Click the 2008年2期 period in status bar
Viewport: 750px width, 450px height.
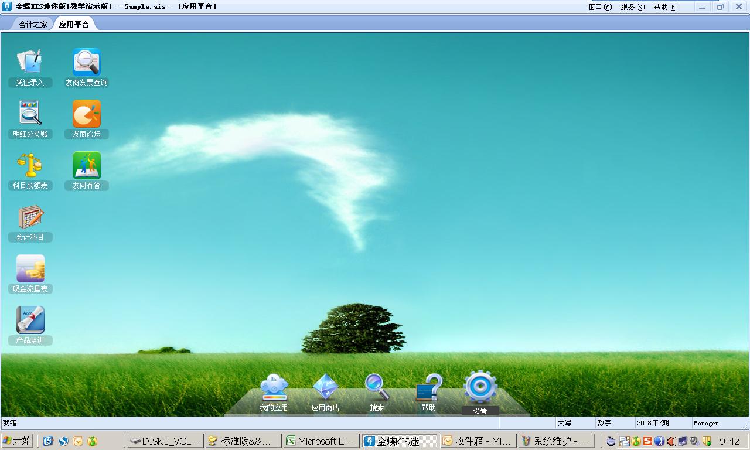653,422
